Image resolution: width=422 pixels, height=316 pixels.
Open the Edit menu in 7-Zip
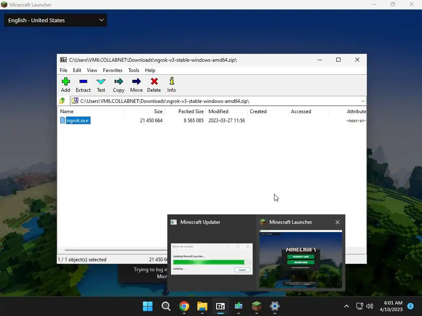tap(77, 70)
